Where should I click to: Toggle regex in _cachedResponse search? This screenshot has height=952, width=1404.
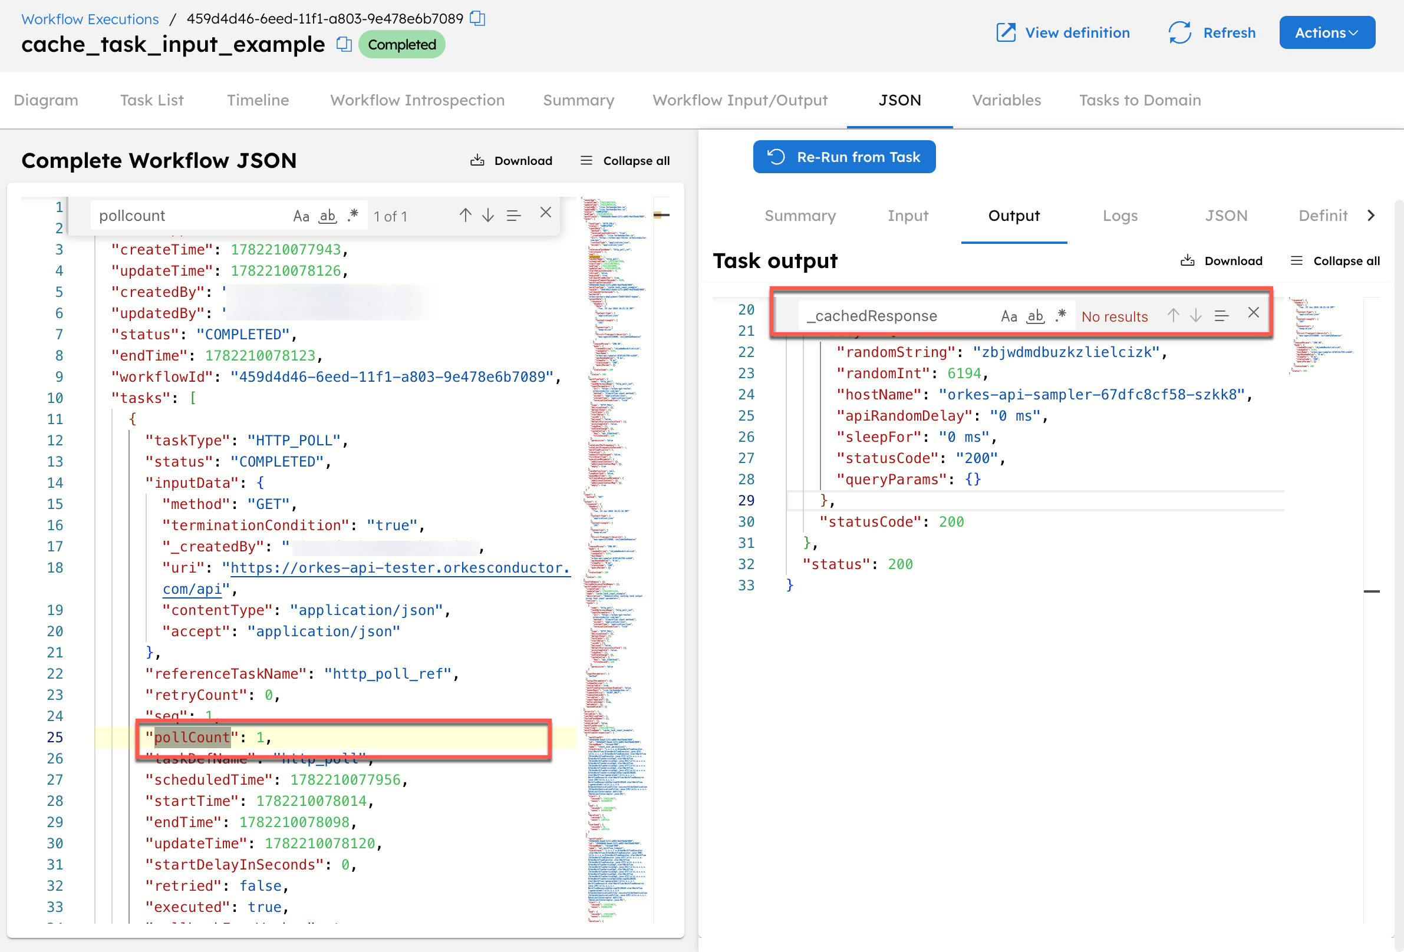pos(1061,316)
